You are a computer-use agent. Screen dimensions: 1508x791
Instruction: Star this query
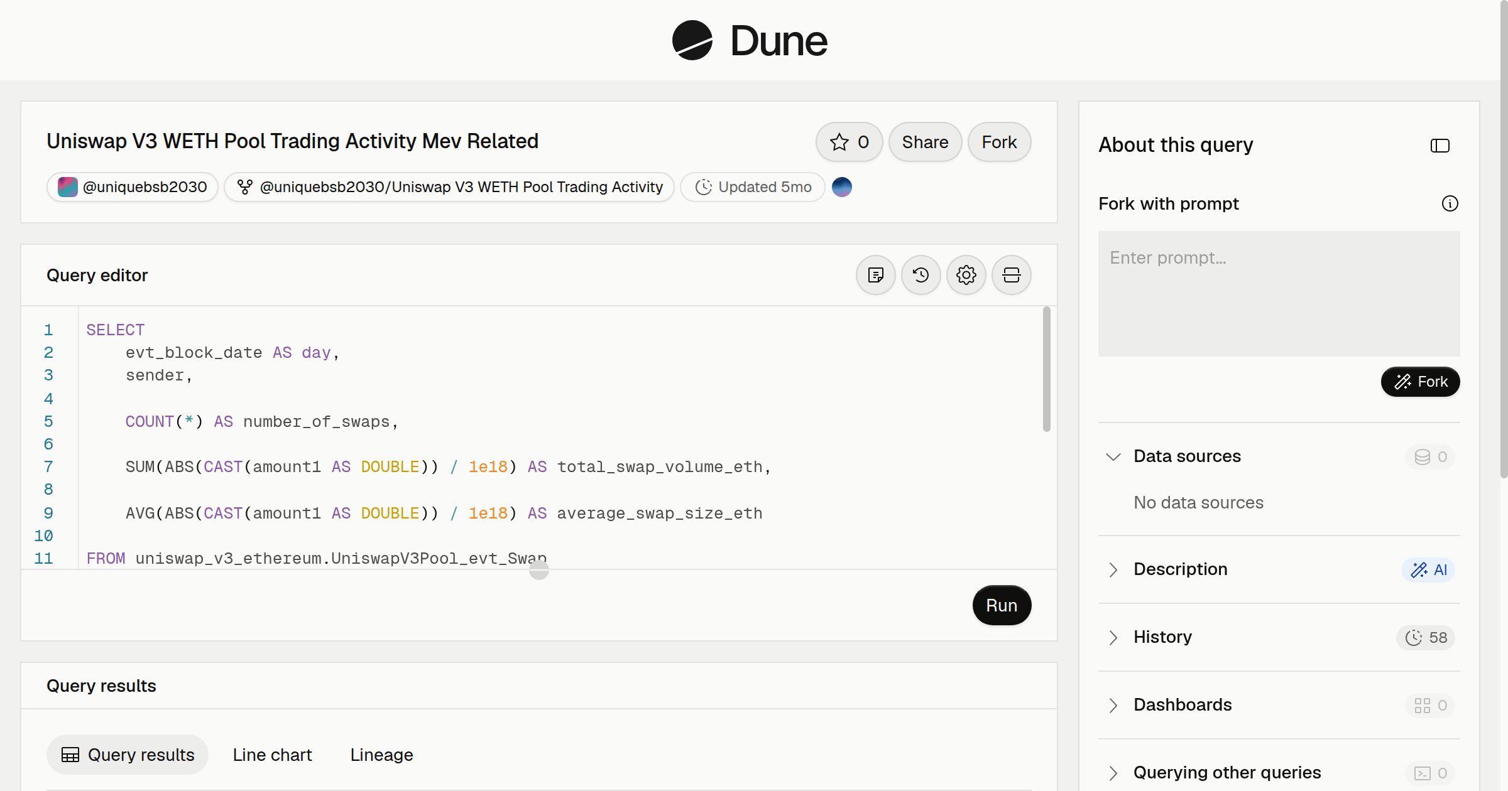pos(849,142)
